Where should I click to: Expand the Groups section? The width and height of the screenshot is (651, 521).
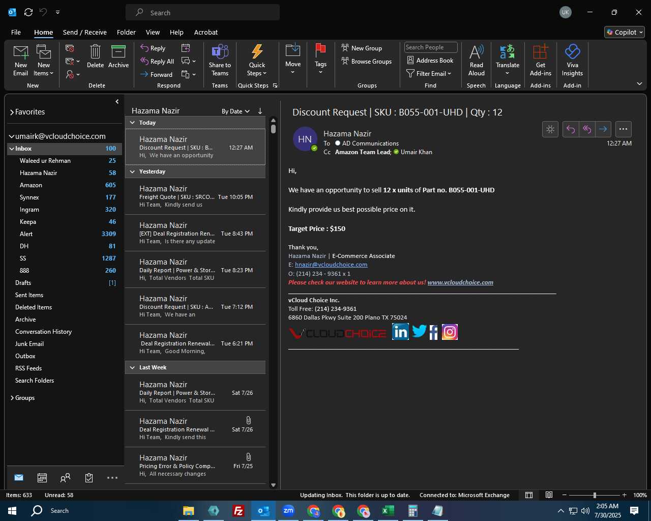12,398
